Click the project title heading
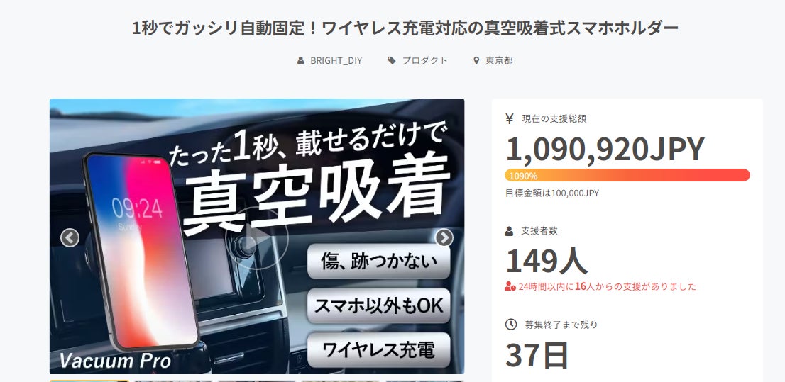 click(405, 28)
